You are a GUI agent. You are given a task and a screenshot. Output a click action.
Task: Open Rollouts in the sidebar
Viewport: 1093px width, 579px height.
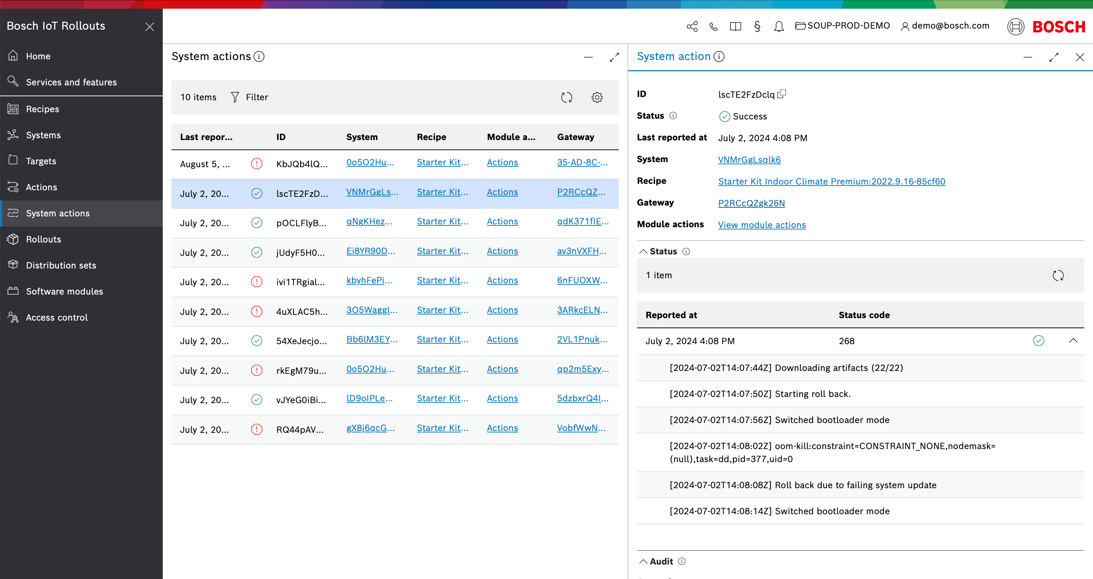pyautogui.click(x=43, y=239)
